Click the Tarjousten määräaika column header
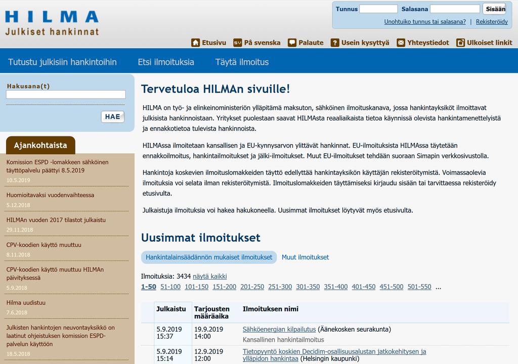 point(212,312)
